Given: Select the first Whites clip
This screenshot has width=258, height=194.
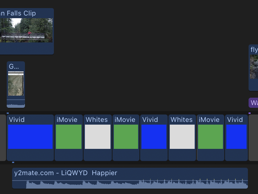Looking at the screenshot, I should click(98, 137).
